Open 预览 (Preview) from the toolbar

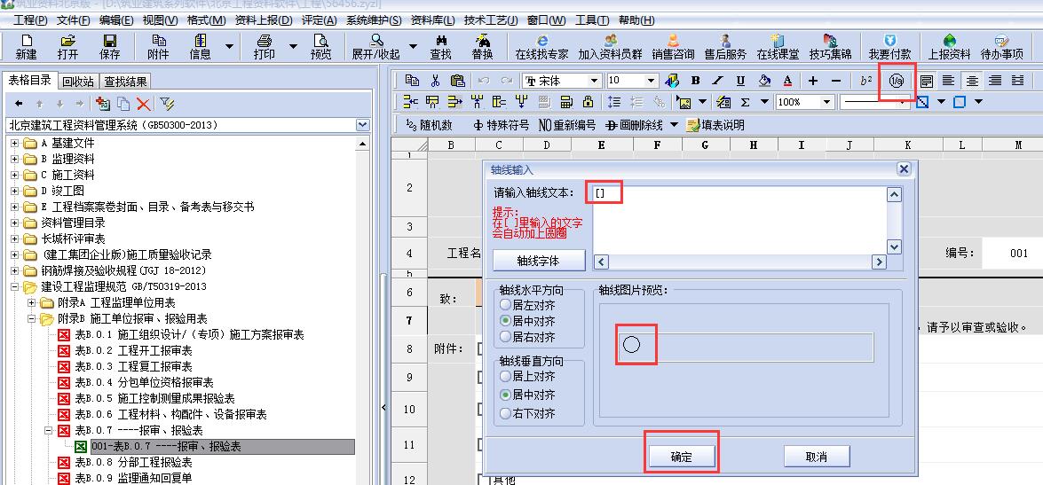320,46
